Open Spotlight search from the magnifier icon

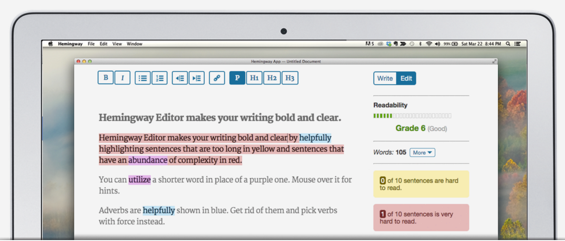tap(508, 44)
